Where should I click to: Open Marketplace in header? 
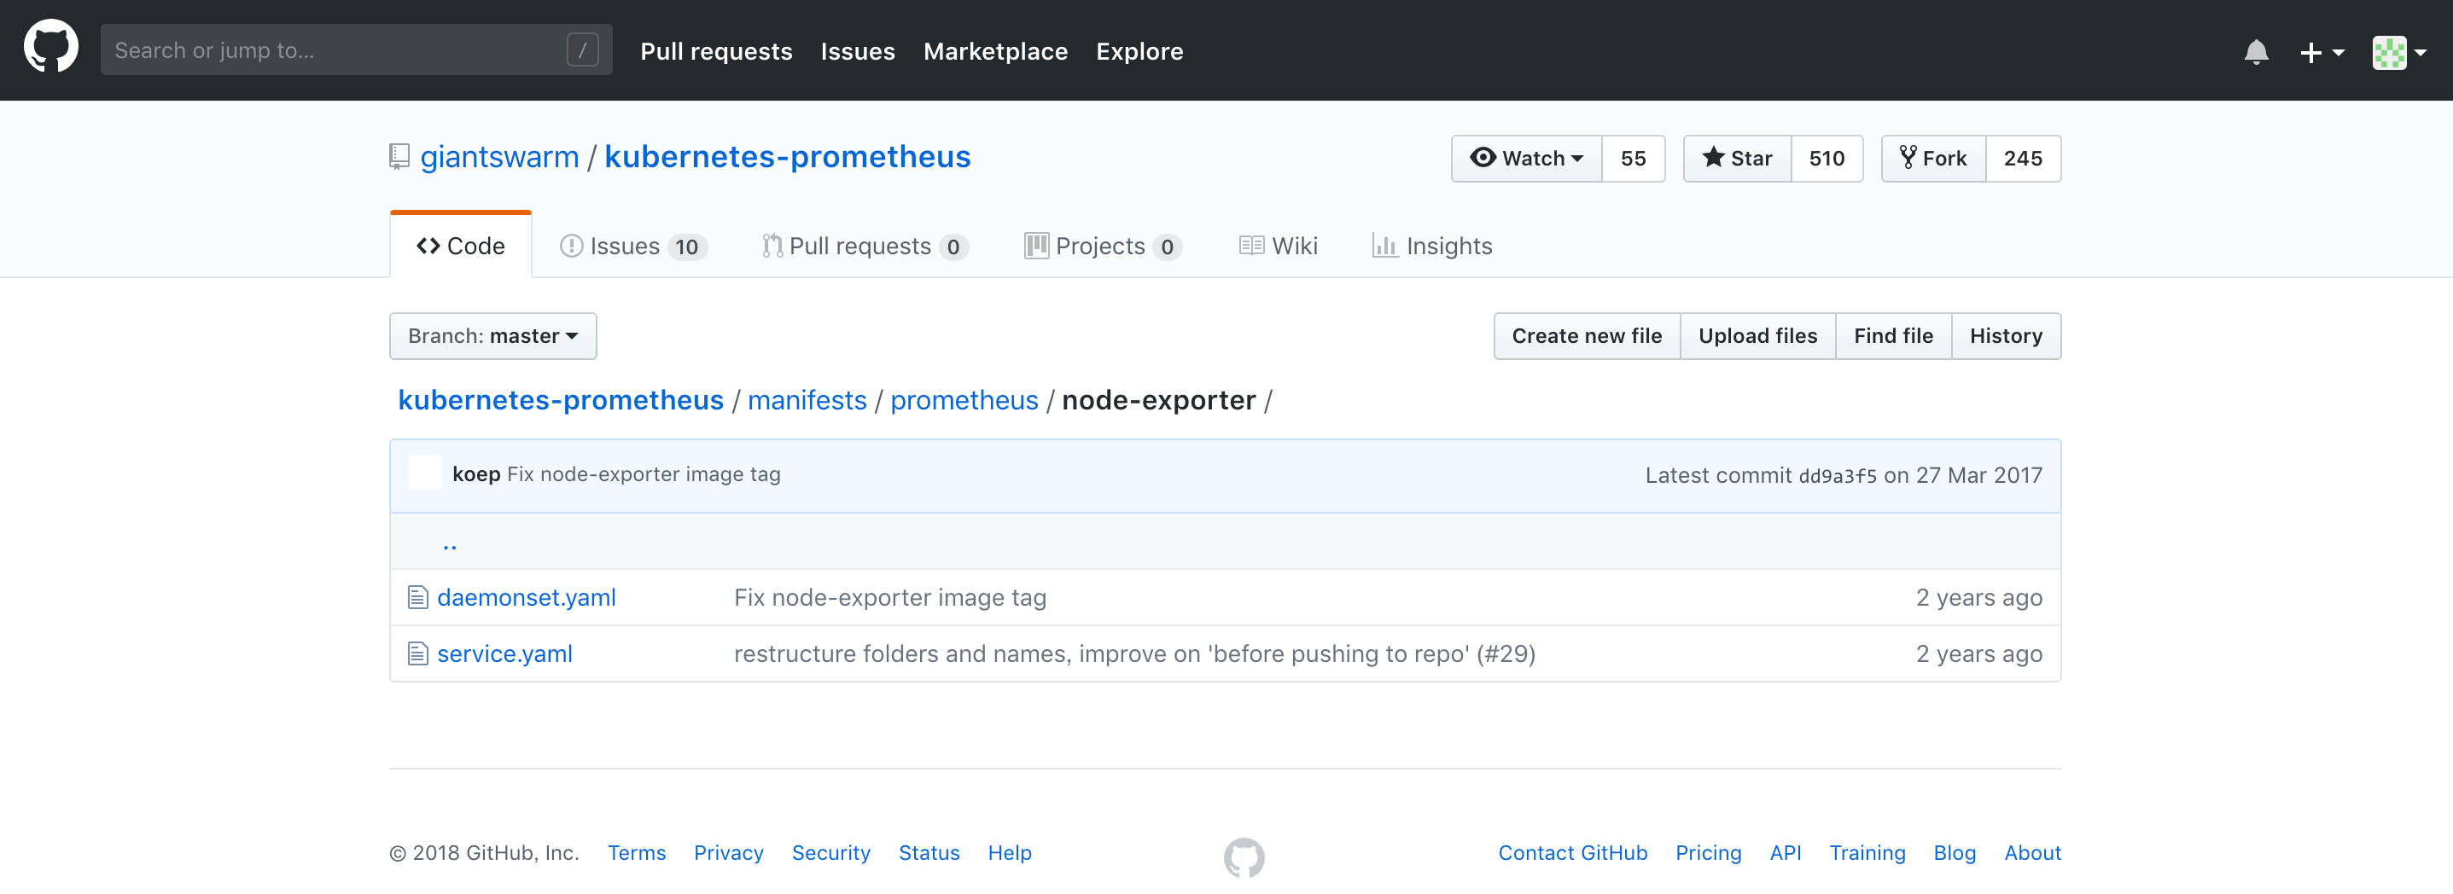tap(995, 51)
